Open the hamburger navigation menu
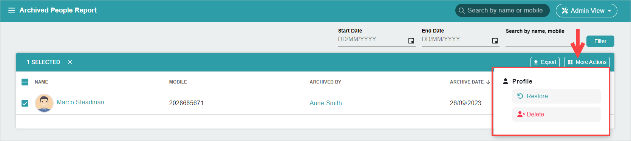This screenshot has width=631, height=141. coord(12,11)
